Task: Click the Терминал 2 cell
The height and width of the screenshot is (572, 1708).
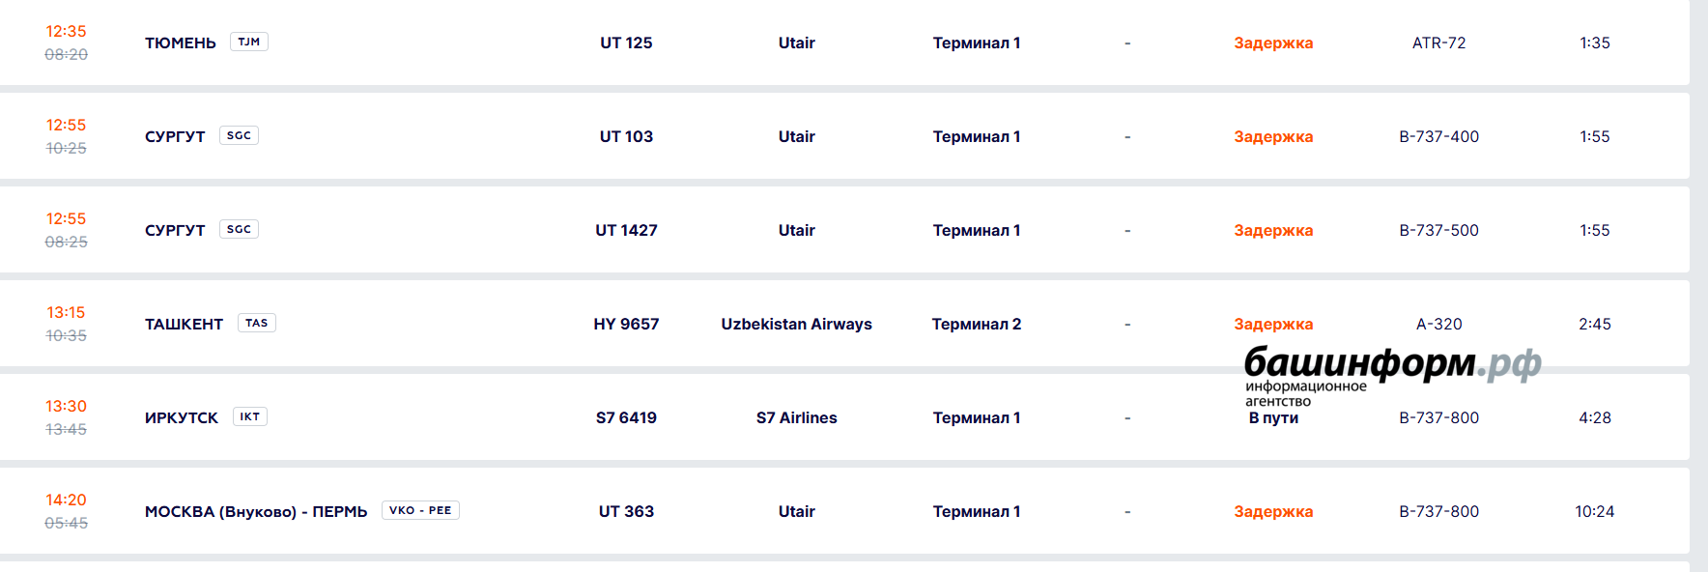Action: click(976, 324)
